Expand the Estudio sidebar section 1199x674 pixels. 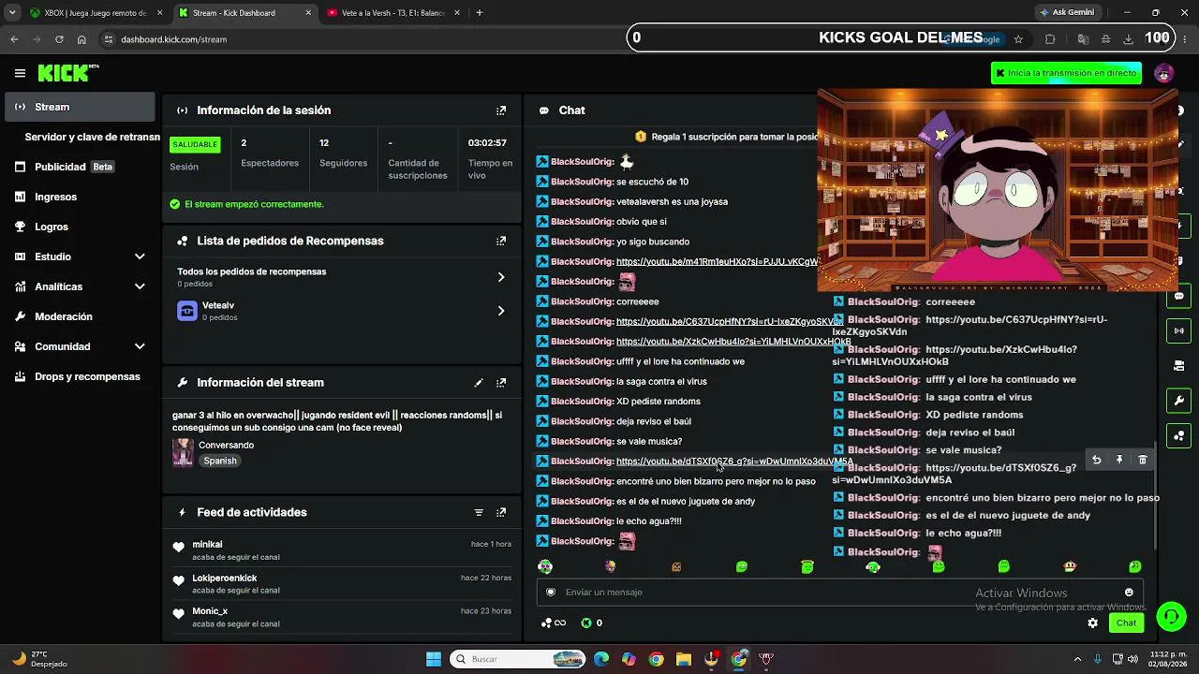click(140, 256)
